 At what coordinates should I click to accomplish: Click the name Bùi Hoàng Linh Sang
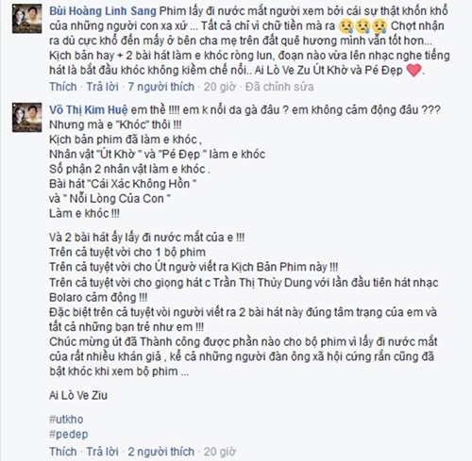[x=103, y=11]
